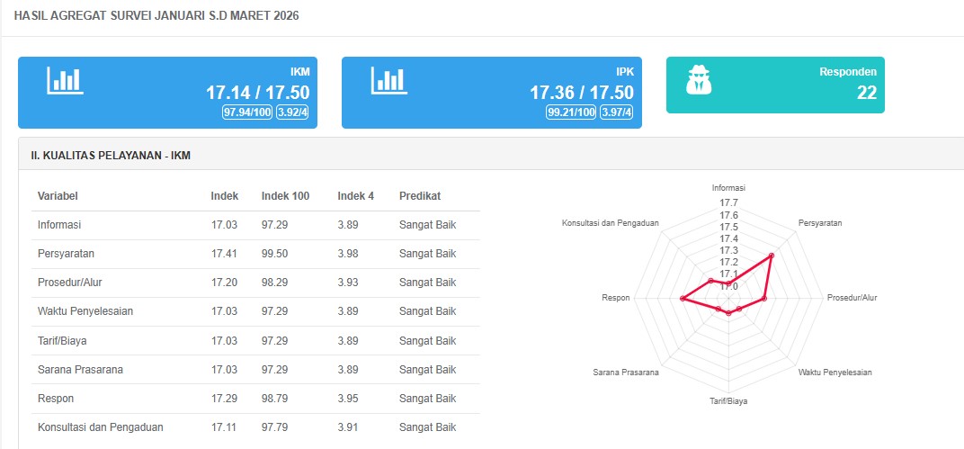
Task: Select the Respon table row label
Action: pyautogui.click(x=56, y=399)
